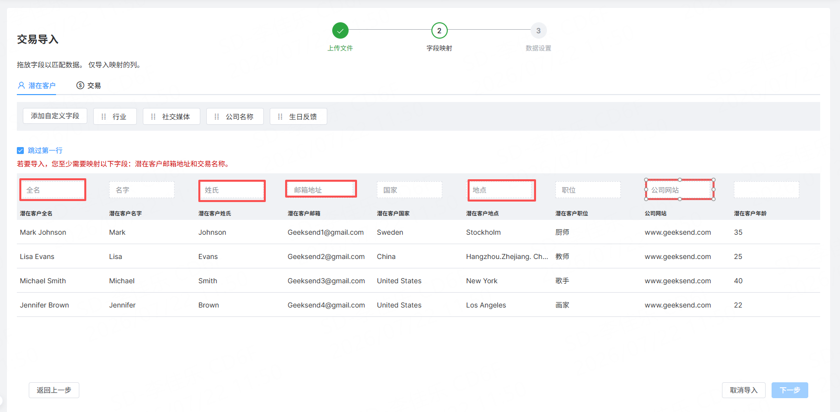Click the 公司网站 mapping field

pyautogui.click(x=677, y=190)
